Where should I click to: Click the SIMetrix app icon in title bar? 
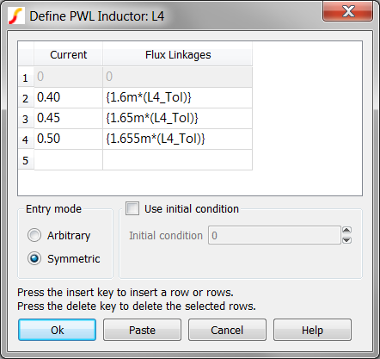point(15,15)
